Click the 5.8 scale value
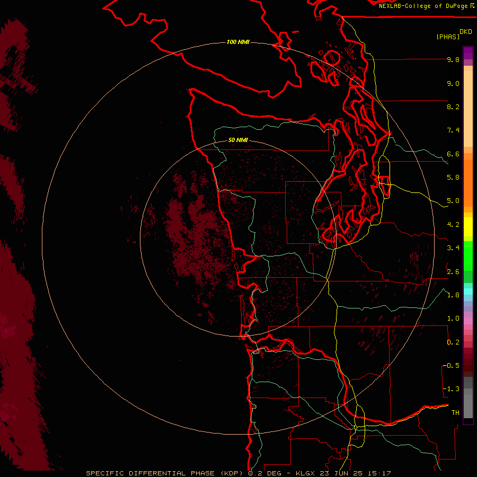The width and height of the screenshot is (477, 477). (x=453, y=178)
